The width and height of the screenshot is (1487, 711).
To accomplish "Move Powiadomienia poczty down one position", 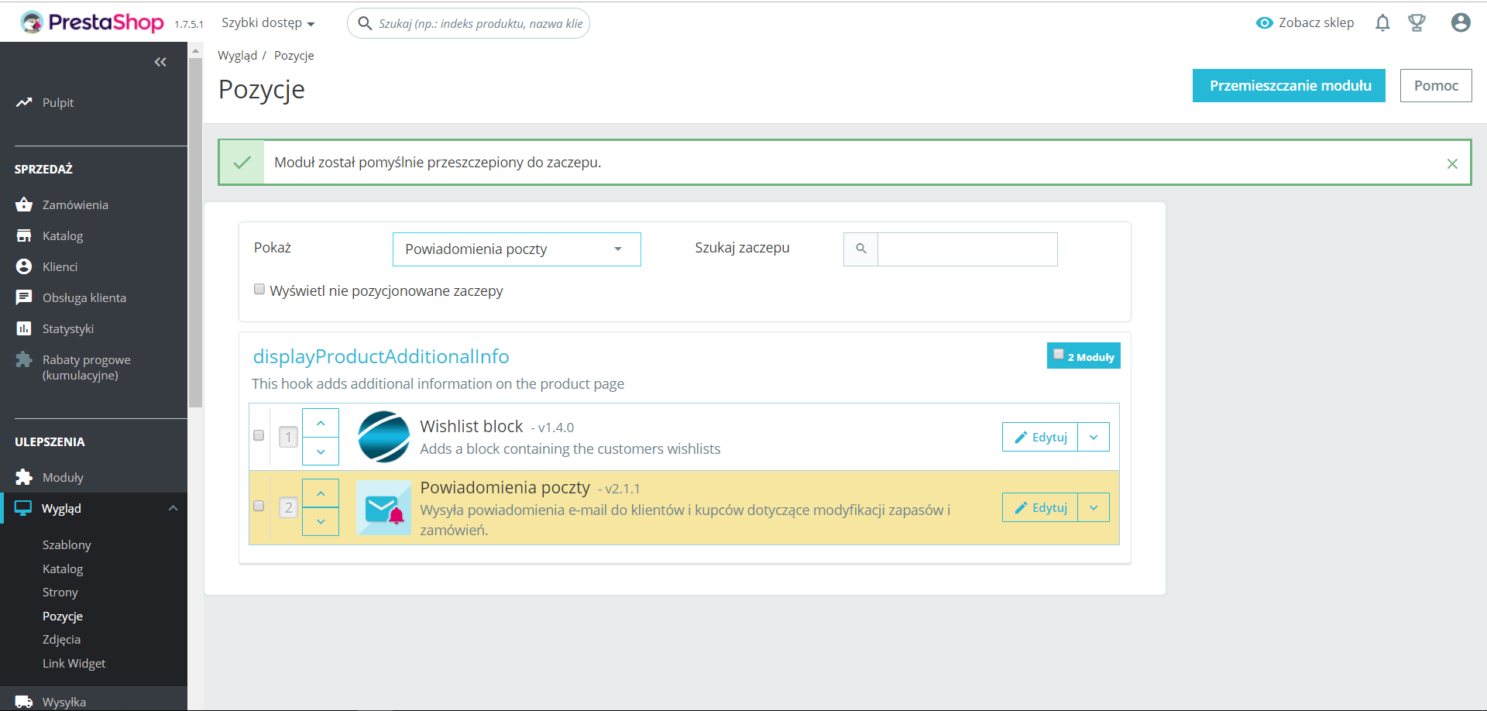I will click(x=321, y=521).
